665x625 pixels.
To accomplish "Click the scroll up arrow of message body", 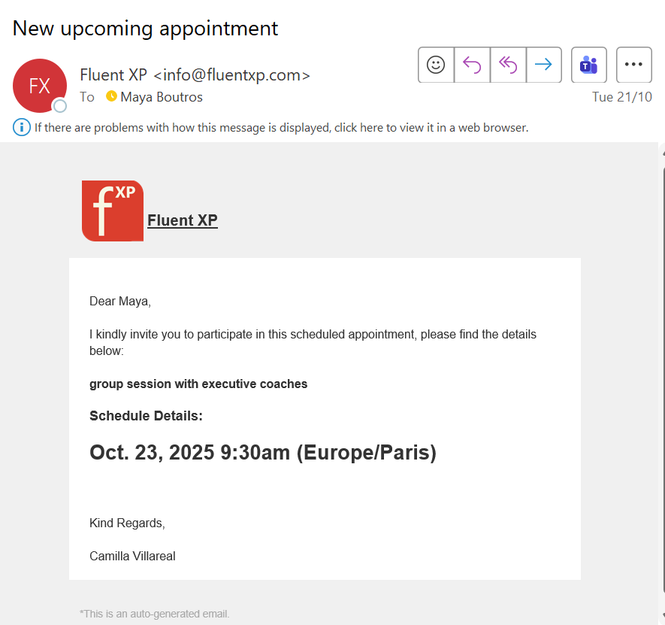I will pyautogui.click(x=662, y=152).
